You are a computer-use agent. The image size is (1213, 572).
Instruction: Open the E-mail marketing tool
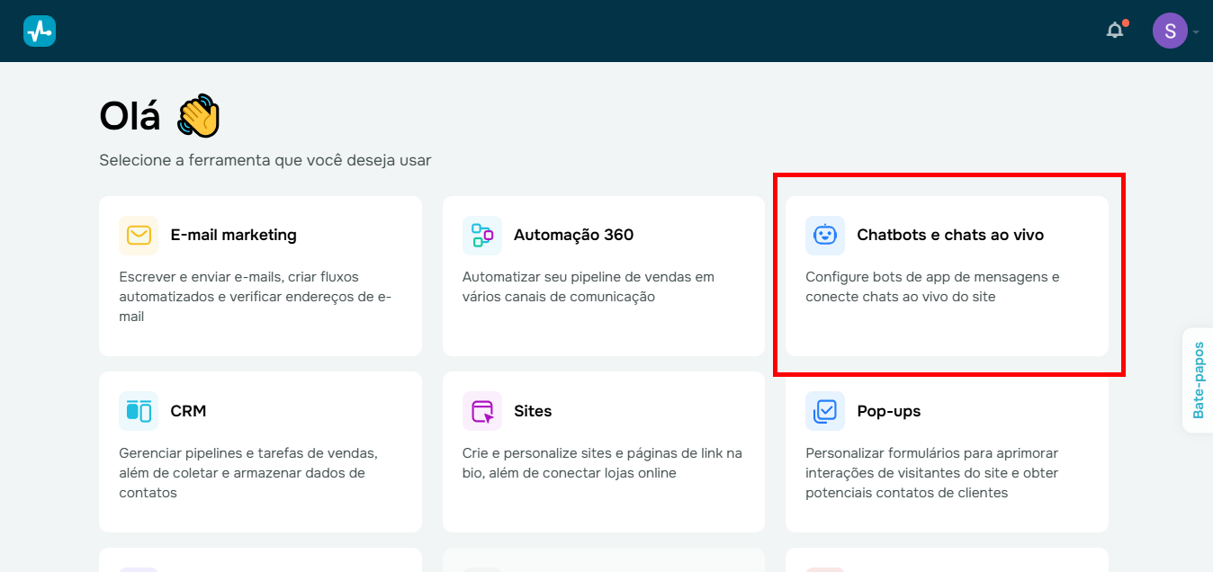click(x=260, y=276)
